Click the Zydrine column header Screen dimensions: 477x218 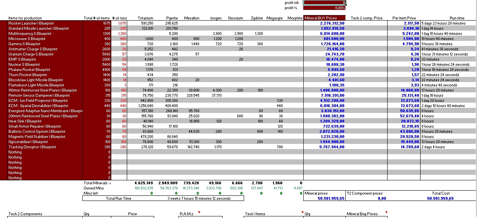pyautogui.click(x=257, y=18)
